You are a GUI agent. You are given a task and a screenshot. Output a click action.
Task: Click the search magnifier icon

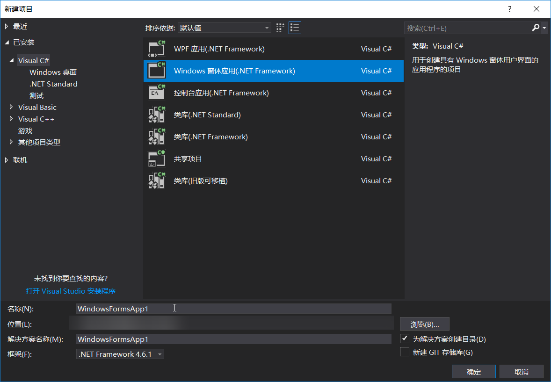tap(535, 28)
